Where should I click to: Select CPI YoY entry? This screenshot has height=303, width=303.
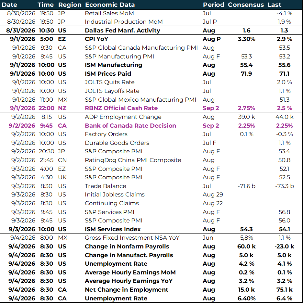(96, 39)
